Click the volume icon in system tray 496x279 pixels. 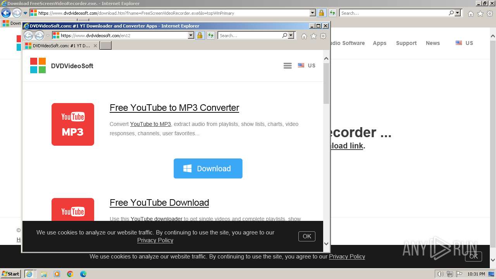pyautogui.click(x=440, y=274)
